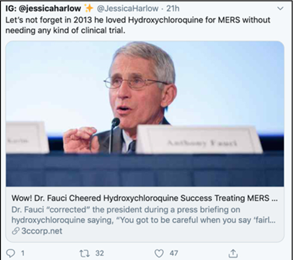Click the like count of 47
Screen dimensions: 293x260
[x=173, y=253]
